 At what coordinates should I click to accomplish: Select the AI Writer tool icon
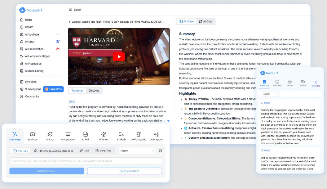104,136
